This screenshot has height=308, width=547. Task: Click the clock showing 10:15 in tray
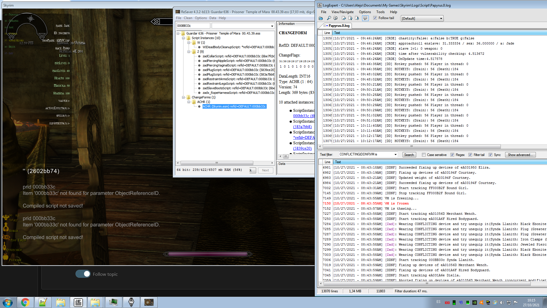[x=531, y=303]
